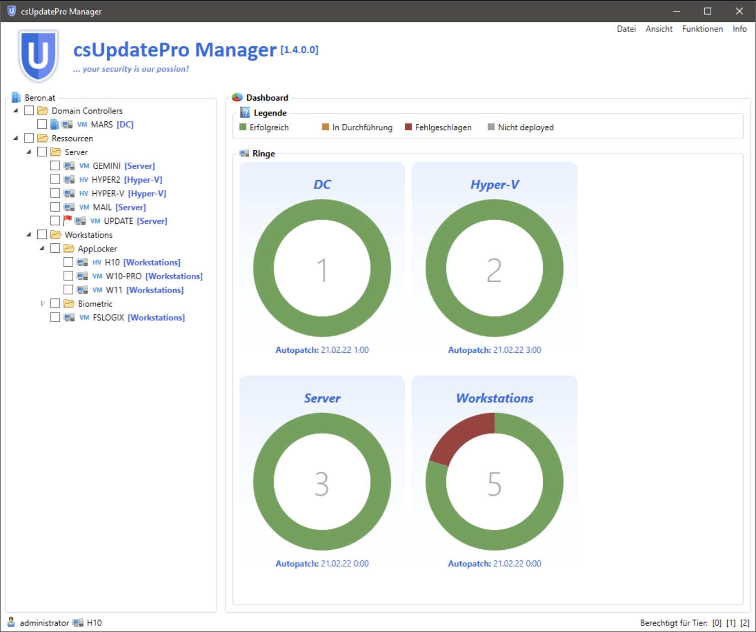Click the administrator user icon in status bar

11,622
